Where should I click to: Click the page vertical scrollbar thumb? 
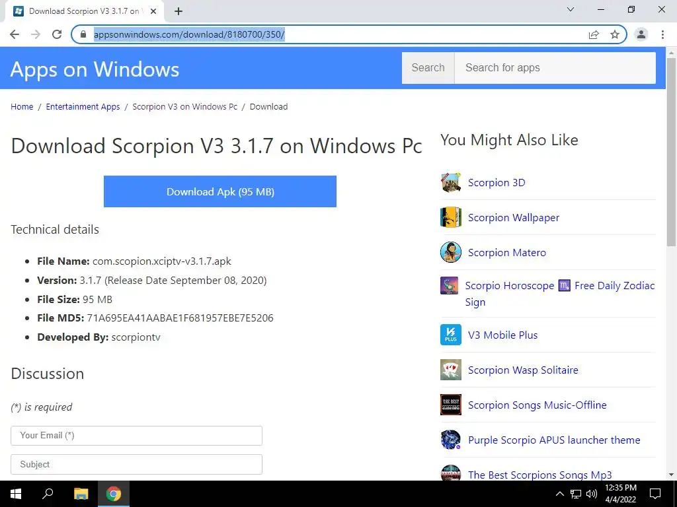[x=671, y=151]
